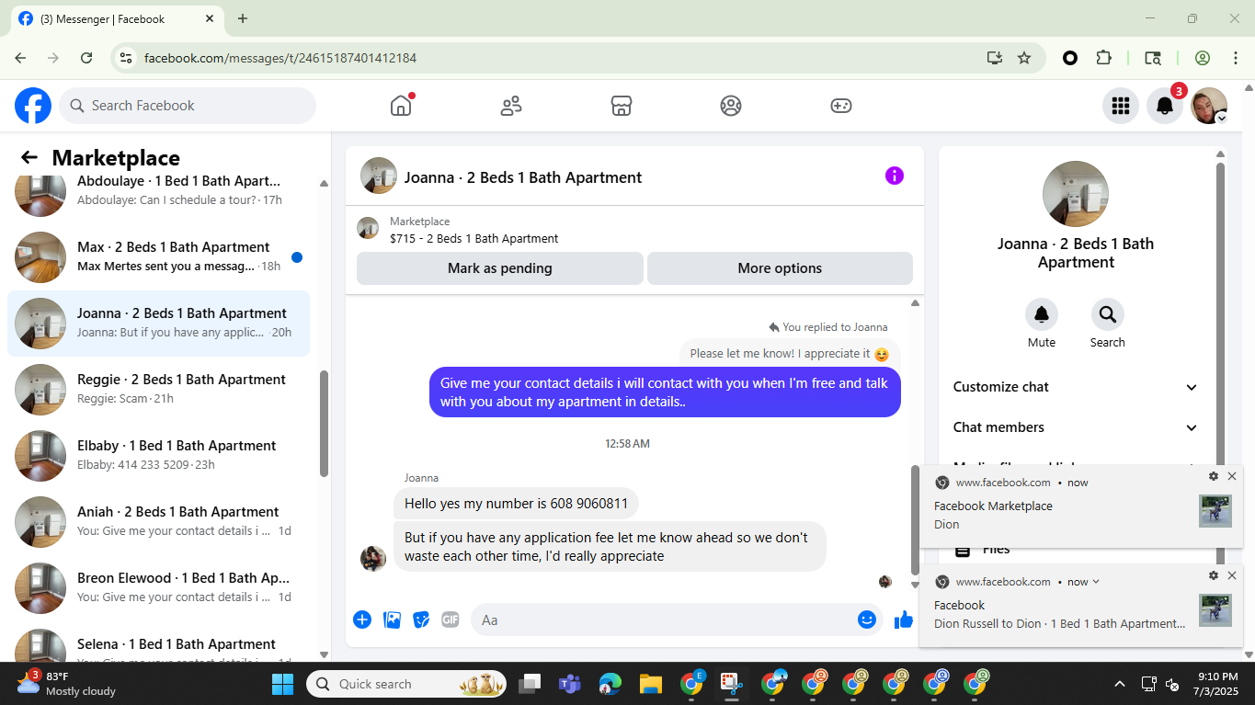Screen dimensions: 1255x705
Task: Click the conversation list scrollbar
Action: point(324,423)
